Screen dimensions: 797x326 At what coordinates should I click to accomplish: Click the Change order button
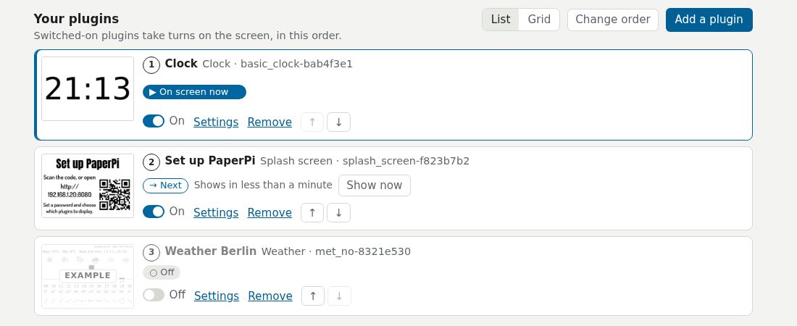[x=612, y=20]
